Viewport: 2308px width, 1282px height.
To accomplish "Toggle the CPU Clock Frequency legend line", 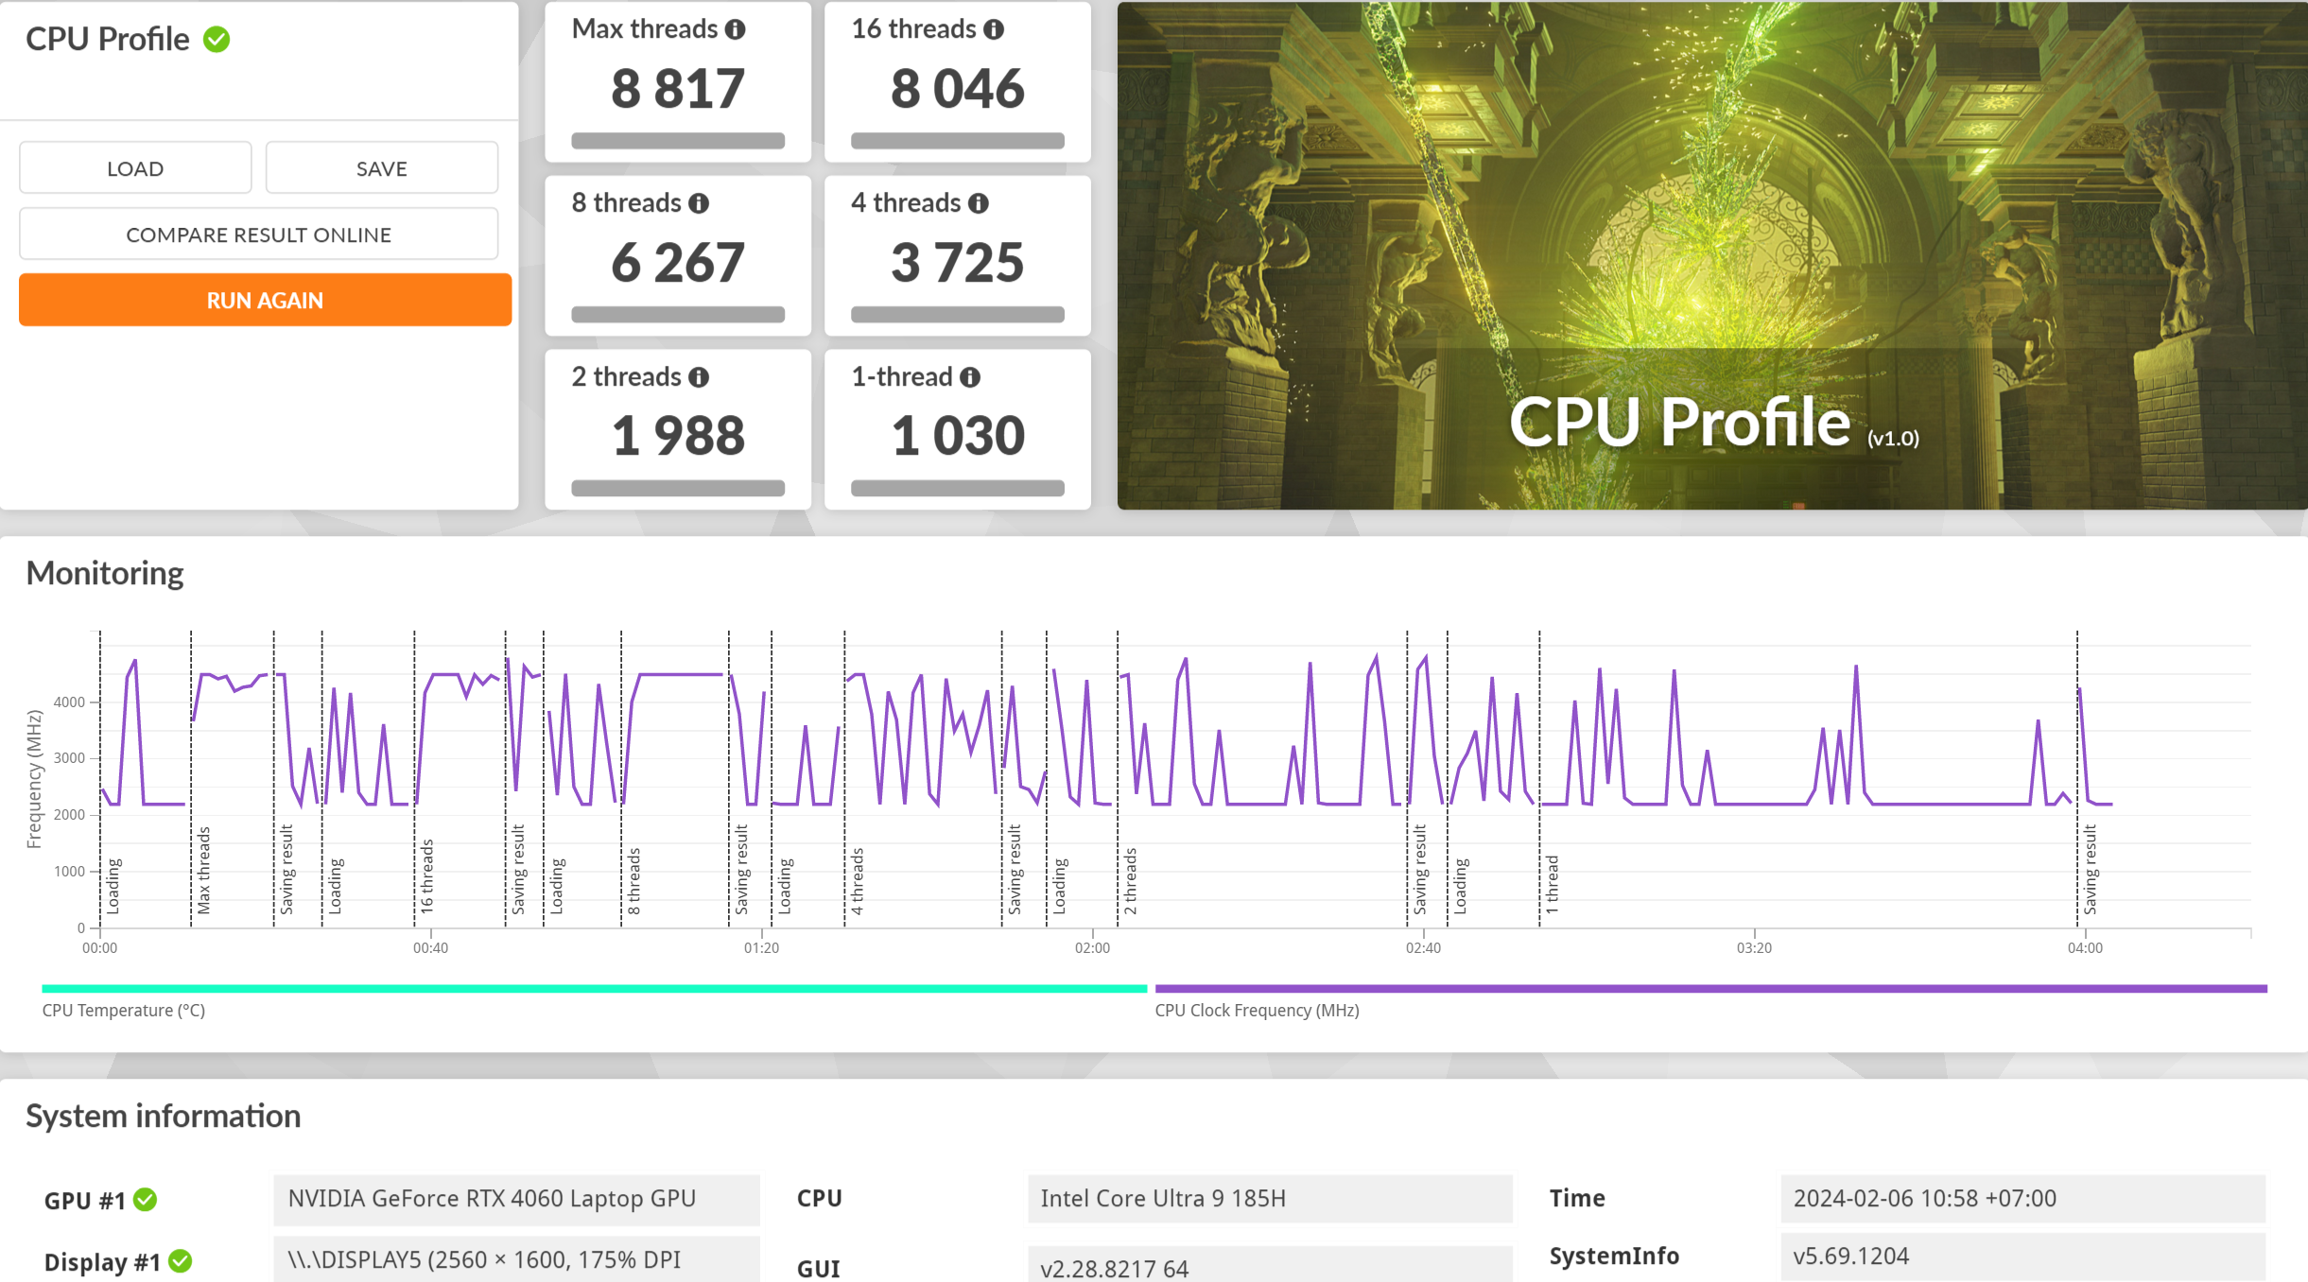I will click(1709, 989).
